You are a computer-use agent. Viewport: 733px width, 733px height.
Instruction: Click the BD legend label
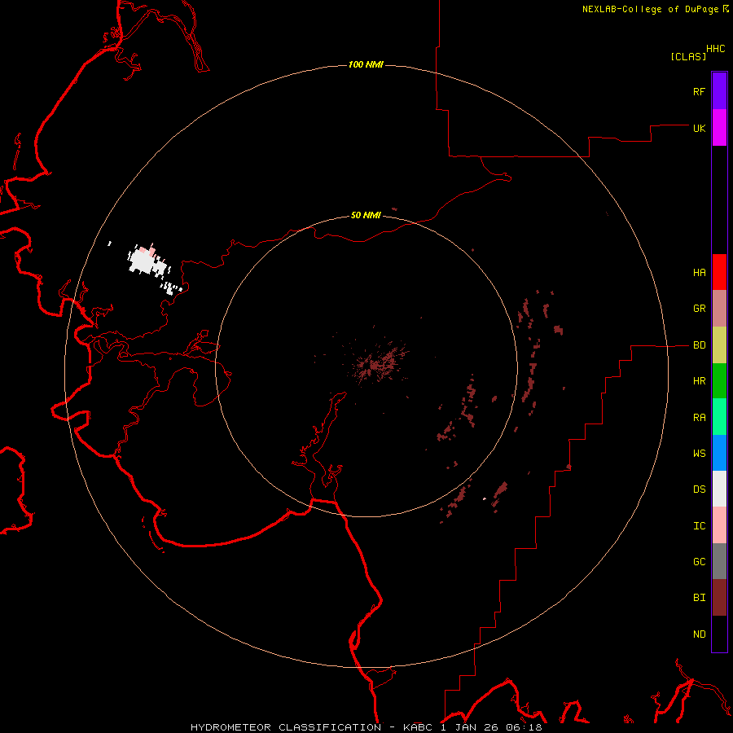(699, 345)
